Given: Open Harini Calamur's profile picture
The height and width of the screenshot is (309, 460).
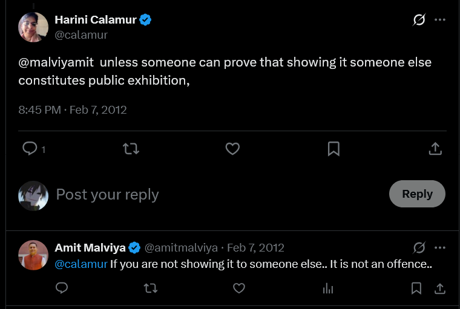Looking at the screenshot, I should (33, 27).
